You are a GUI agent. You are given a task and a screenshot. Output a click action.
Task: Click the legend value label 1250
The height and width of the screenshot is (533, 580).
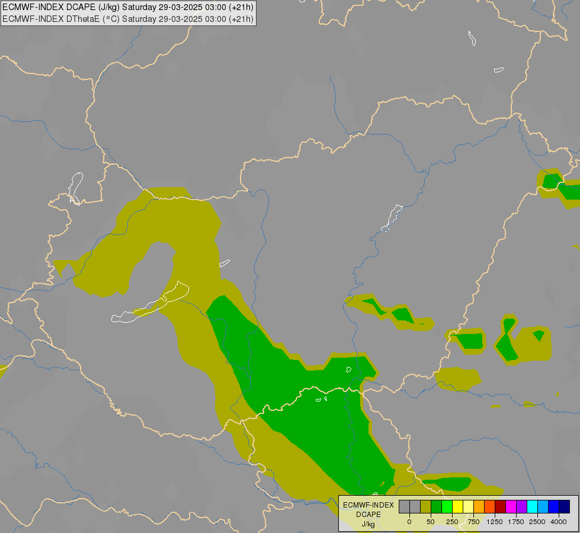pos(495,522)
